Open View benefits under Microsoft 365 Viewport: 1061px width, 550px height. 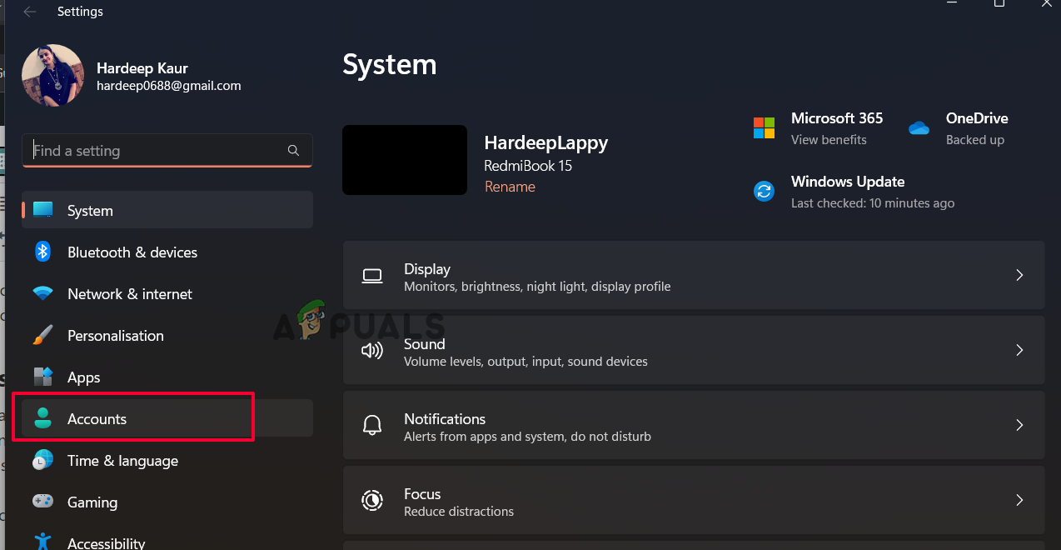click(829, 139)
